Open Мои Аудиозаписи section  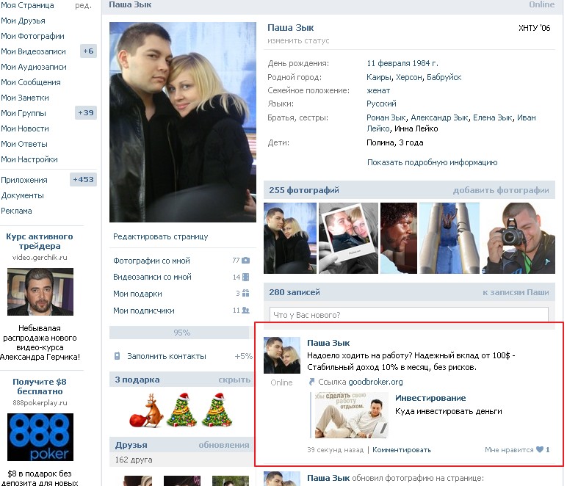(34, 67)
